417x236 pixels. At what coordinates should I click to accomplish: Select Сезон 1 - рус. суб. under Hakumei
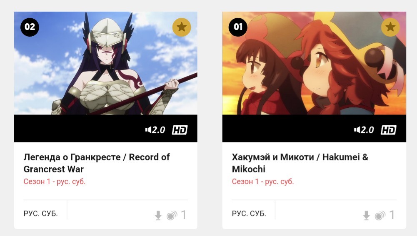263,181
